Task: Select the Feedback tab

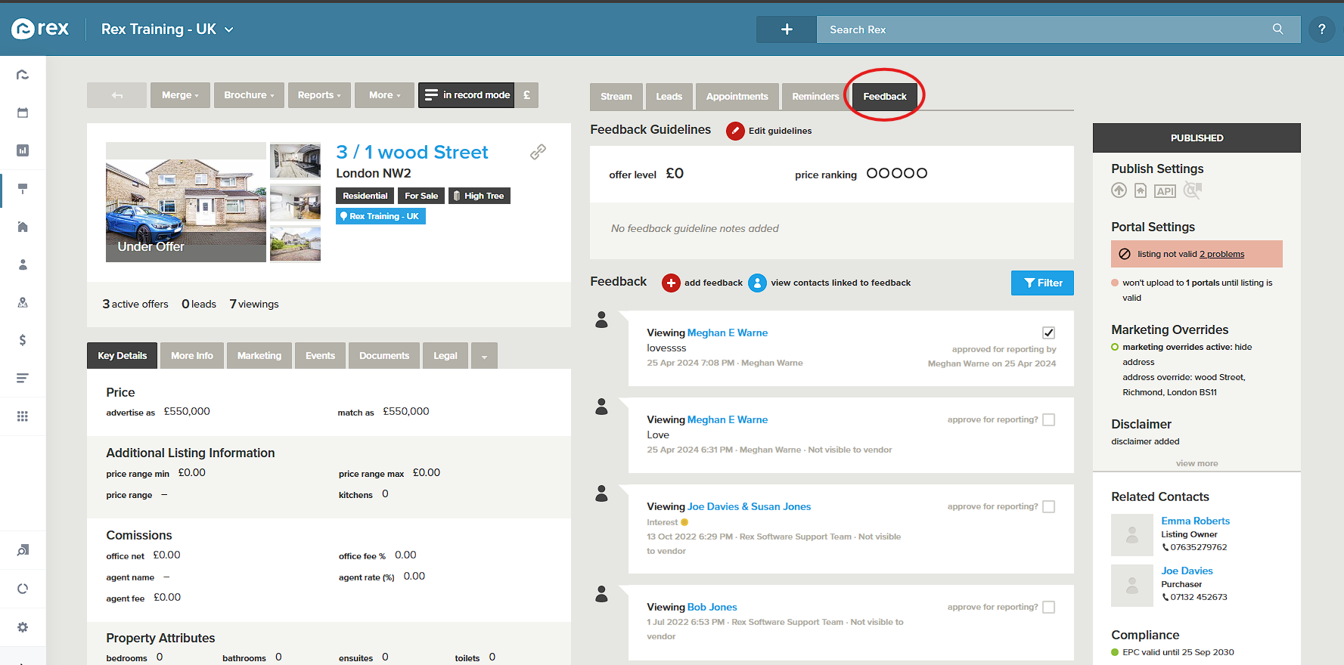Action: pyautogui.click(x=885, y=97)
